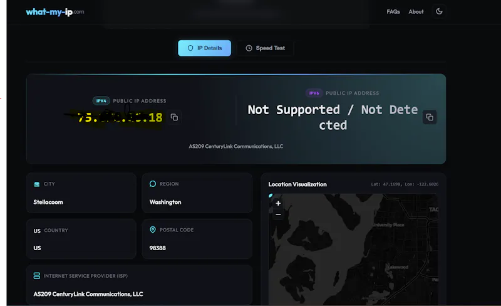Copy the IPv6 address value

430,117
